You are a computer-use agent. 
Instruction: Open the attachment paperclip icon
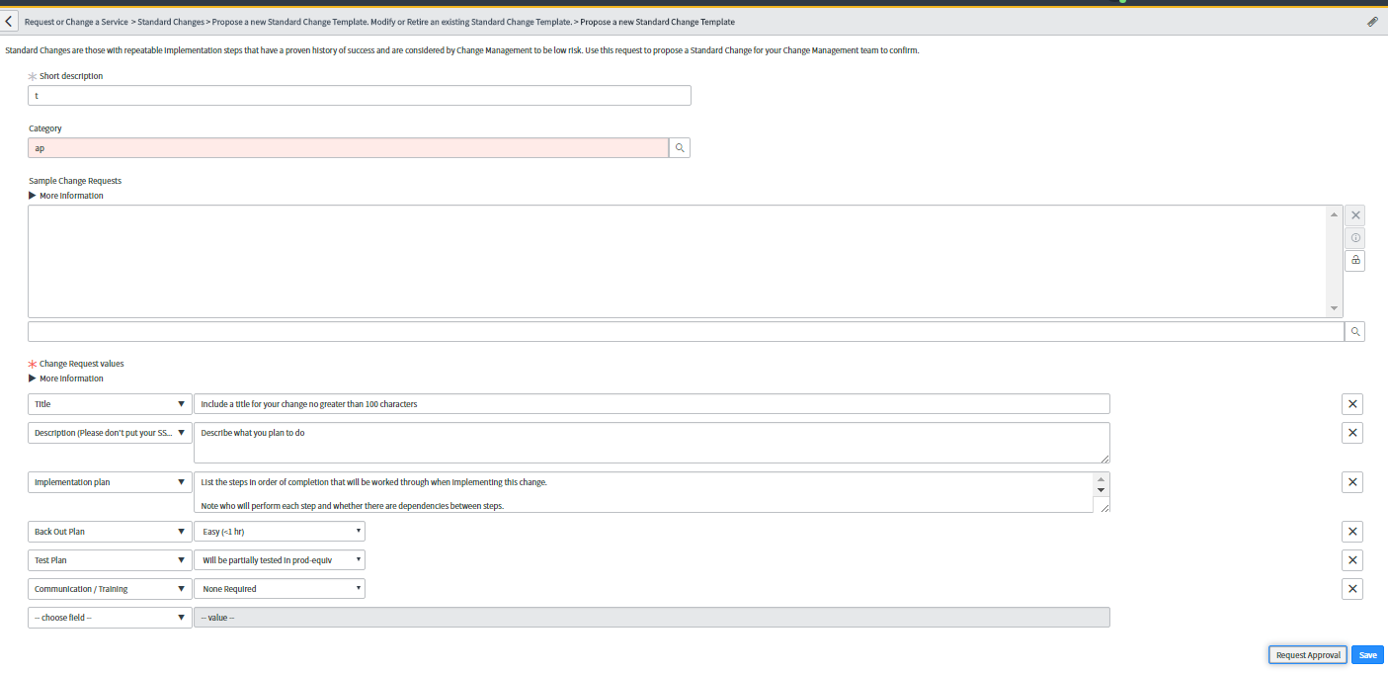click(1372, 22)
